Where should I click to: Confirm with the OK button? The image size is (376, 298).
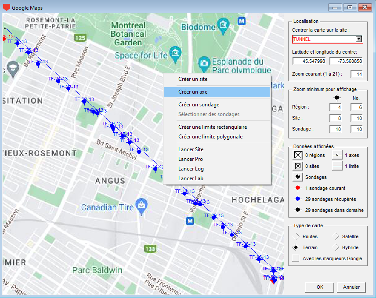pyautogui.click(x=320, y=287)
